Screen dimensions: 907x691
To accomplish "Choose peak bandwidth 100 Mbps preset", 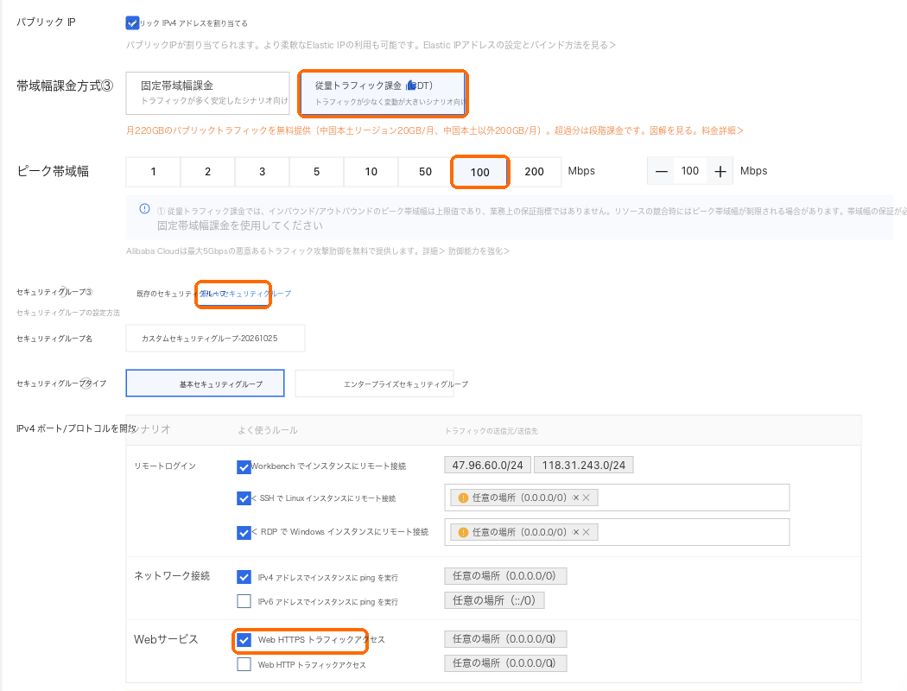I will tap(479, 172).
